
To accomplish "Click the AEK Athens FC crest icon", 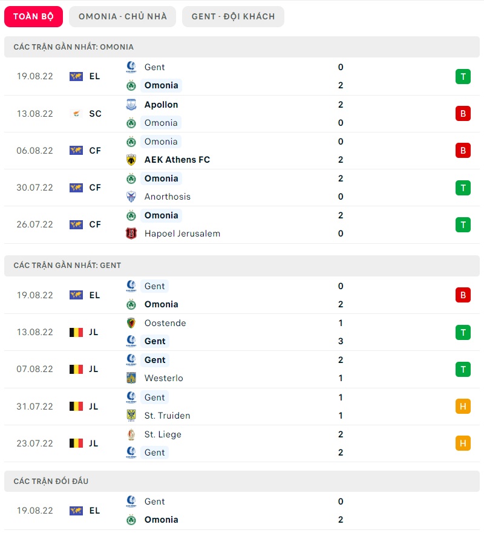I will click(x=131, y=160).
